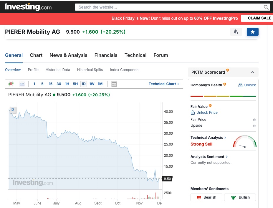Viewport: 273px width, 208px height.
Task: Select the 1D chart interval
Action: (84, 84)
